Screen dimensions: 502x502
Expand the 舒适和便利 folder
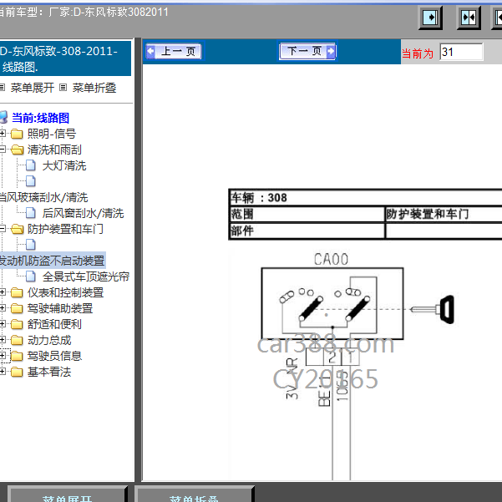click(x=3, y=324)
